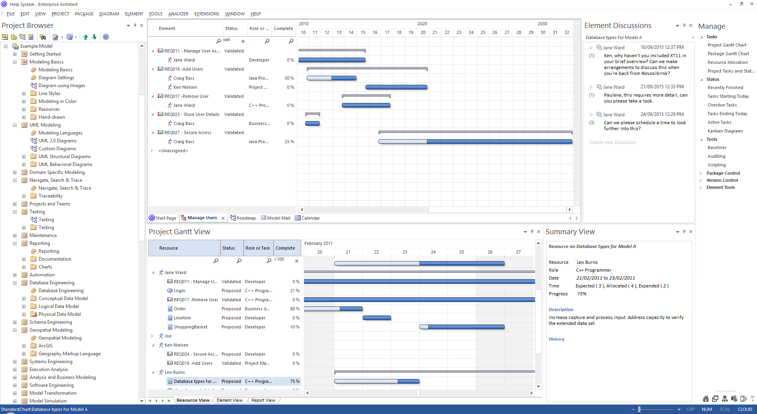Click the hierarchy diagram icon near the status bar
The image size is (757, 414).
coord(725,399)
